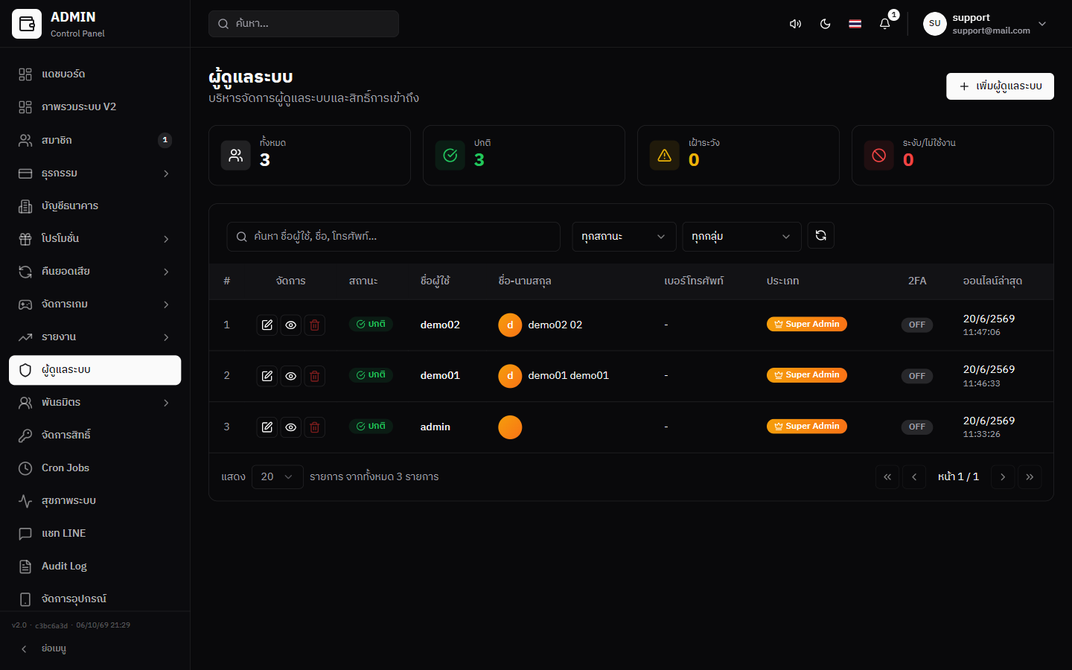
Task: Toggle 2FA OFF for demo02
Action: pyautogui.click(x=916, y=325)
